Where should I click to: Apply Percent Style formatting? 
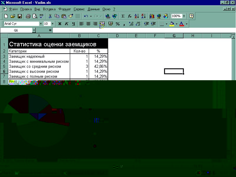tap(118, 24)
